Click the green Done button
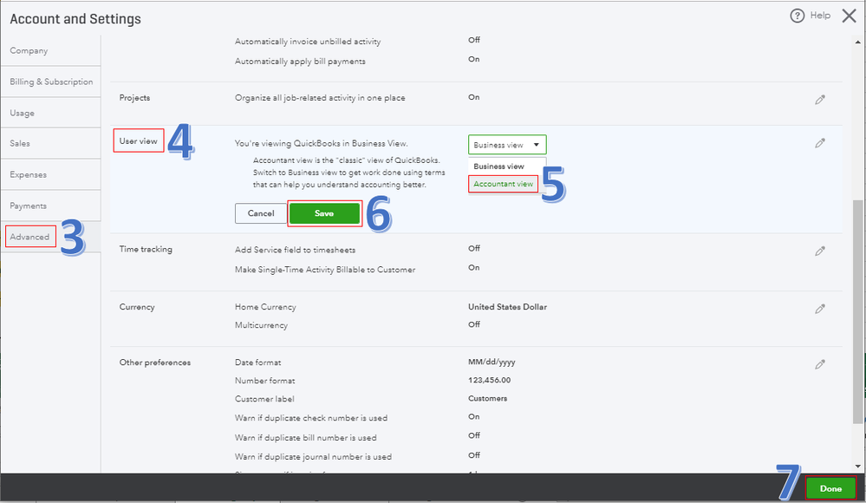The height and width of the screenshot is (503, 866). coord(830,488)
